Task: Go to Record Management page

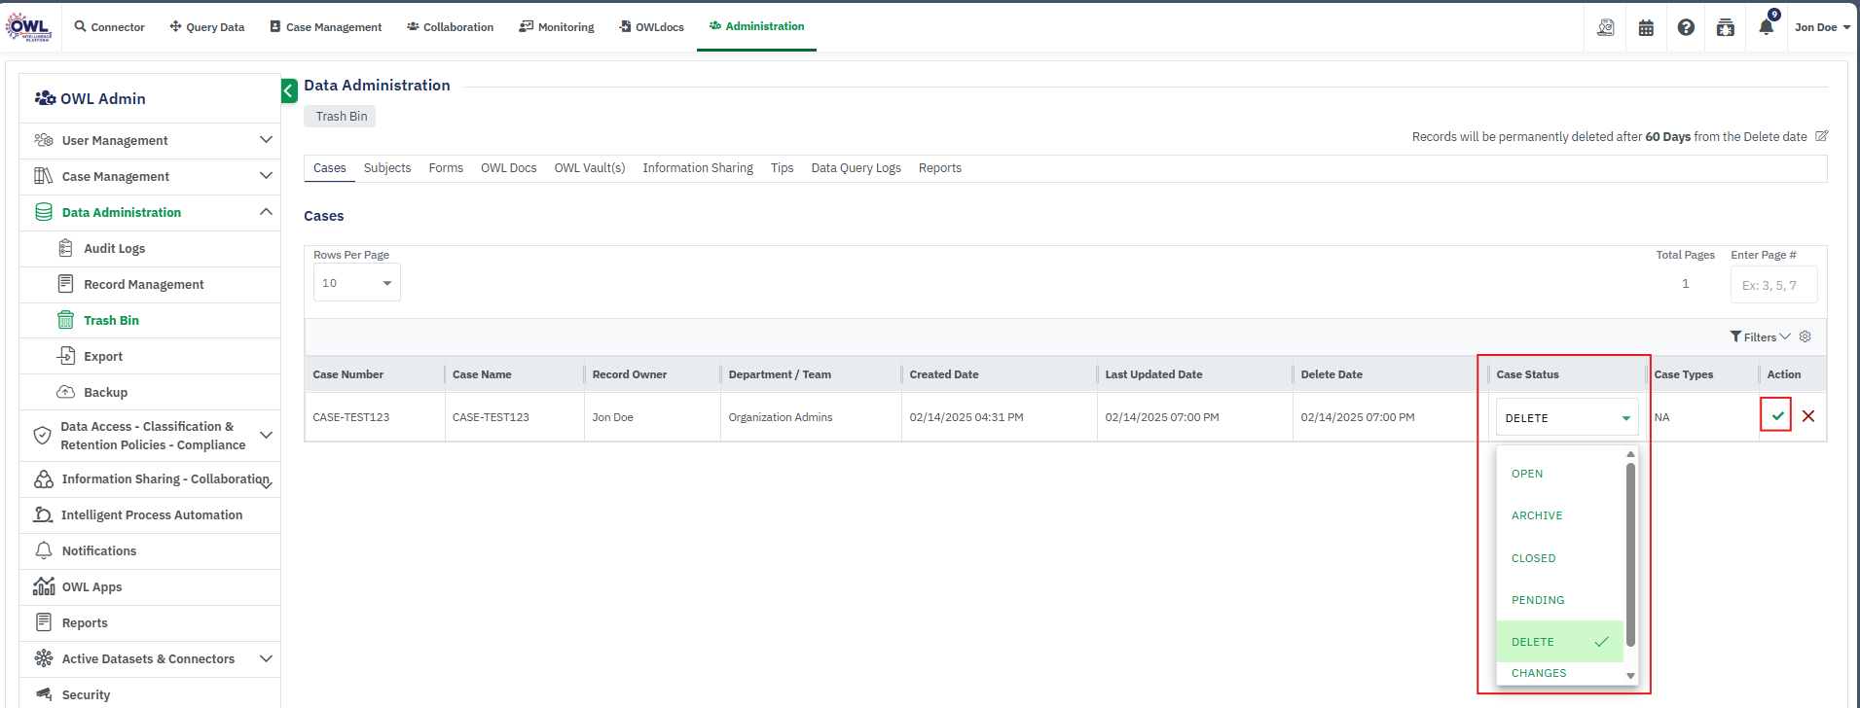Action: tap(143, 284)
